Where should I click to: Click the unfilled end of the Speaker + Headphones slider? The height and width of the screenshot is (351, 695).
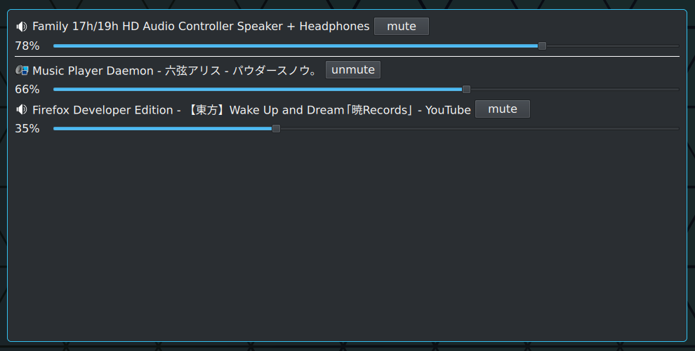612,46
